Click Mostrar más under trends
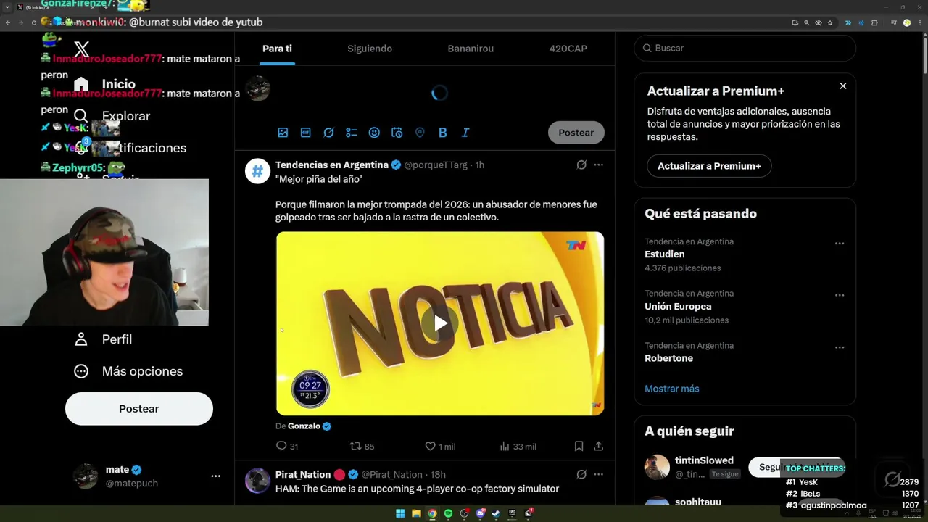Image resolution: width=928 pixels, height=522 pixels. click(672, 389)
